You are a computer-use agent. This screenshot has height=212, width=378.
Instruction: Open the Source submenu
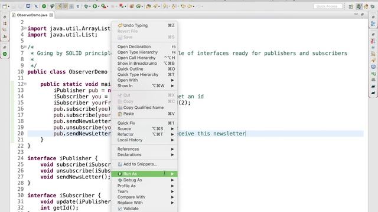point(144,128)
